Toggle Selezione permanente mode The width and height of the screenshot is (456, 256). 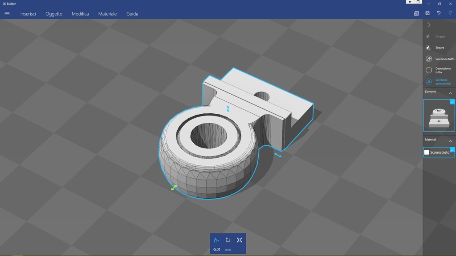pyautogui.click(x=428, y=82)
